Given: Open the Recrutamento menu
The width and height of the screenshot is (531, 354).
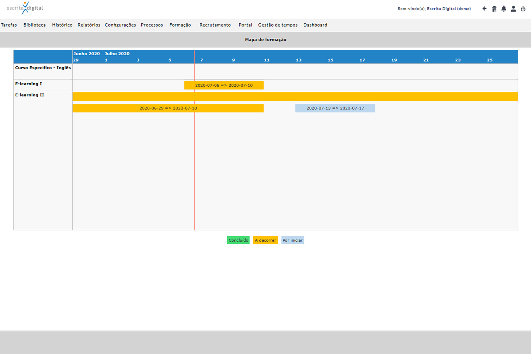Looking at the screenshot, I should [x=215, y=25].
